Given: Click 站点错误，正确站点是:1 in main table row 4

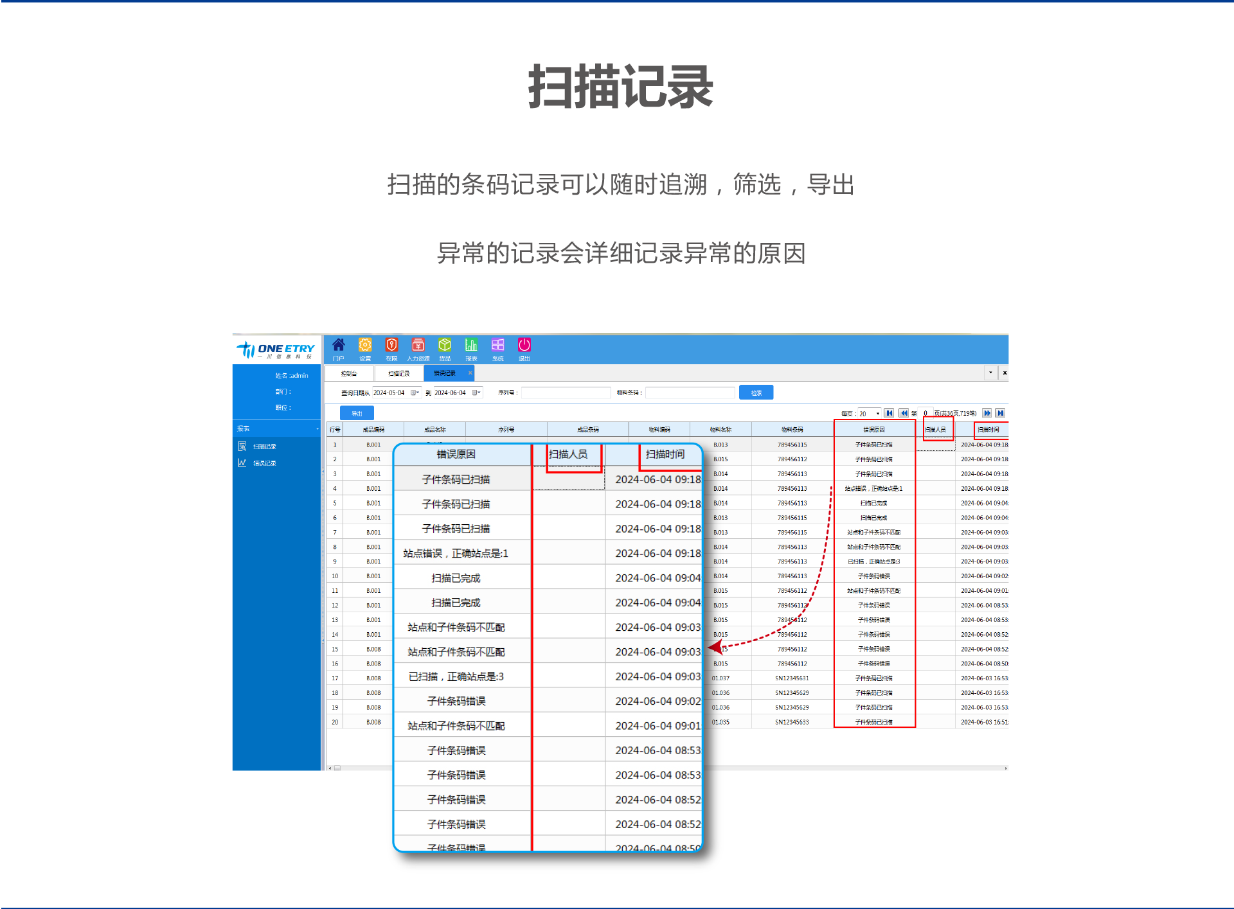Looking at the screenshot, I should pyautogui.click(x=874, y=489).
